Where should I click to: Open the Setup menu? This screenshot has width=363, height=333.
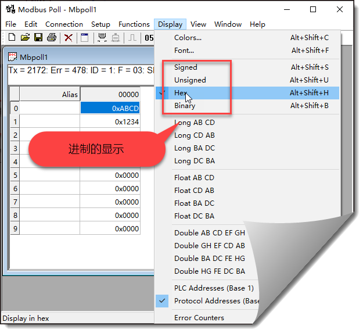tap(100, 24)
